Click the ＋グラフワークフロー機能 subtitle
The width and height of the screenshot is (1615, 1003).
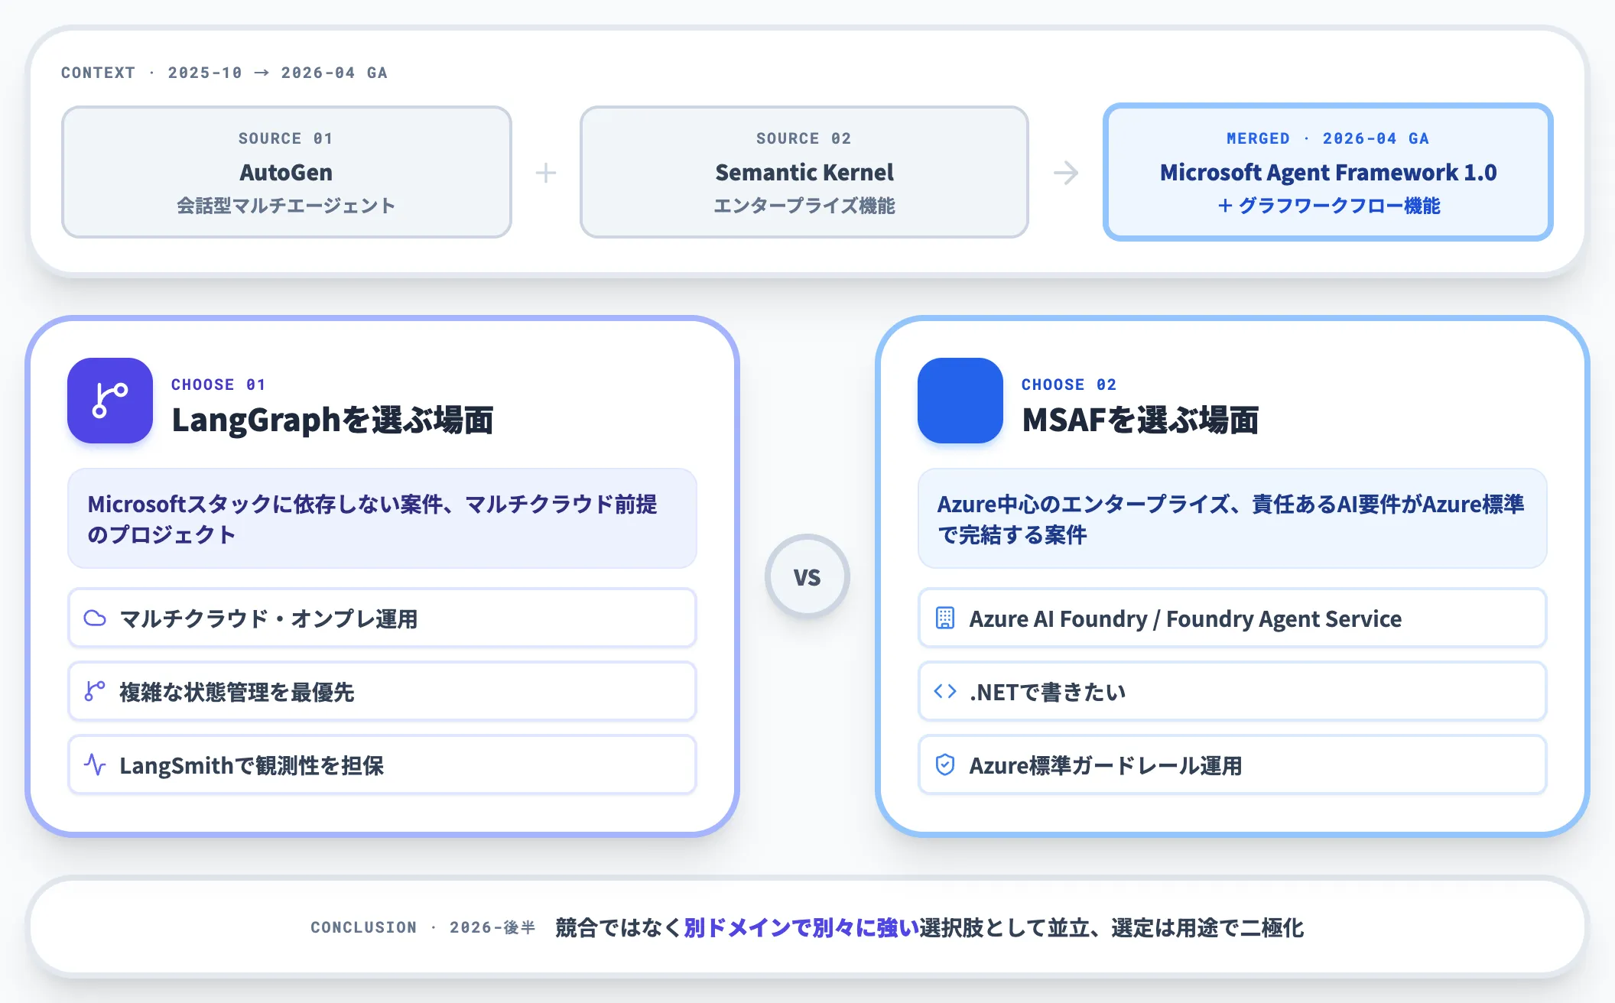(1328, 206)
